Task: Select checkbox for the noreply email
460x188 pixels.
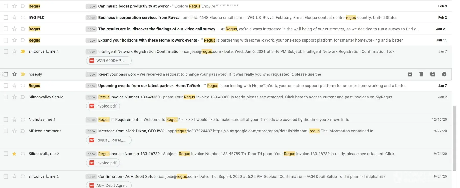Action: pyautogui.click(x=6, y=74)
